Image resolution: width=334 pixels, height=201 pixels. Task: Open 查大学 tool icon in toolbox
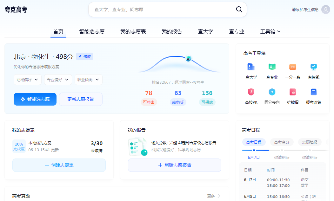tap(251, 67)
